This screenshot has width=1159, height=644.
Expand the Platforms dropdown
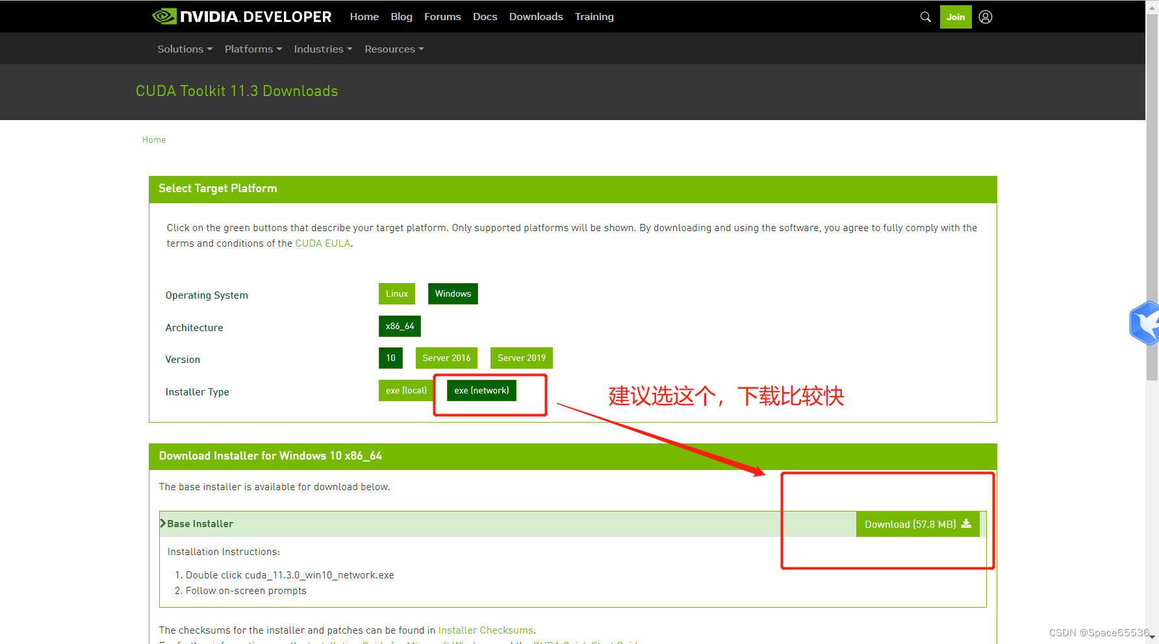tap(253, 49)
